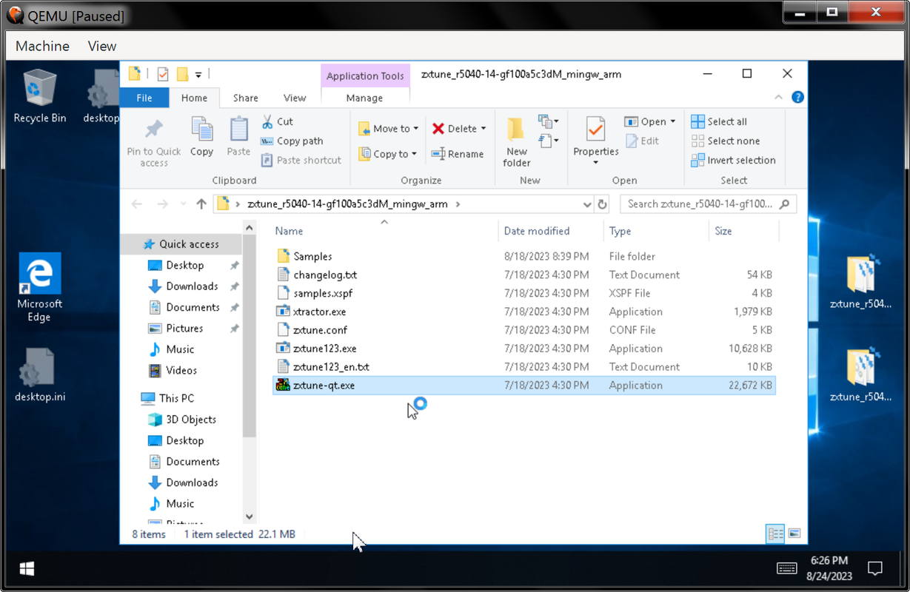Click Quick access in navigation pane
Screen dimensions: 910x592
click(189, 244)
